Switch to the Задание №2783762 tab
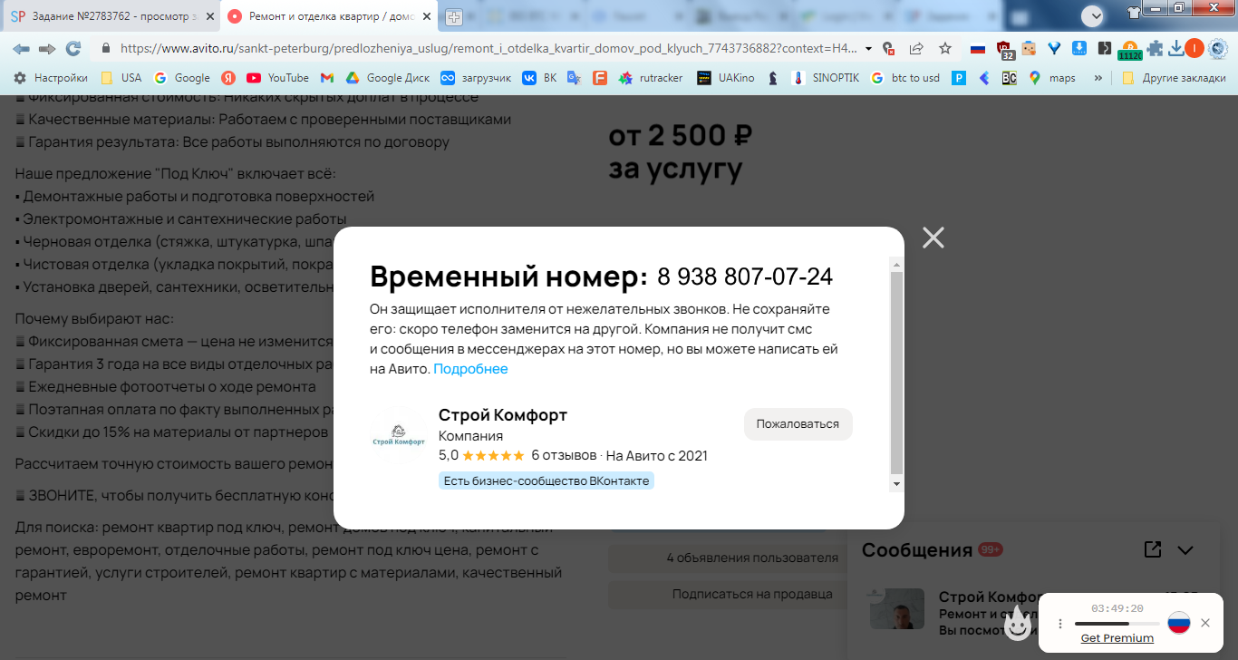The width and height of the screenshot is (1238, 660). [x=112, y=16]
